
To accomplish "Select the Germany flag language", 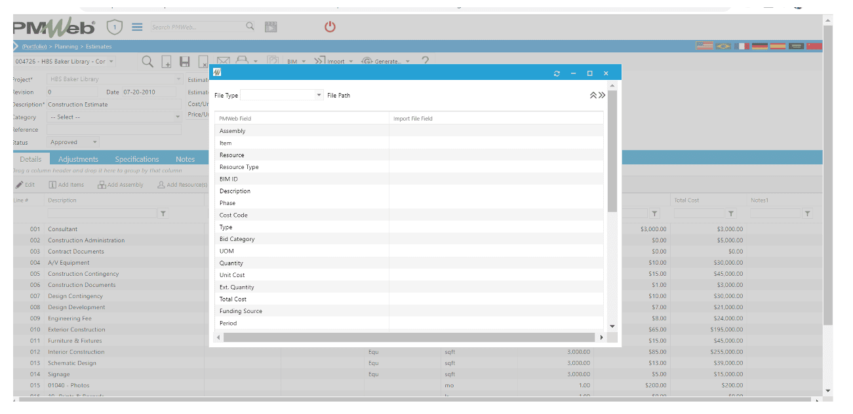I will [760, 46].
